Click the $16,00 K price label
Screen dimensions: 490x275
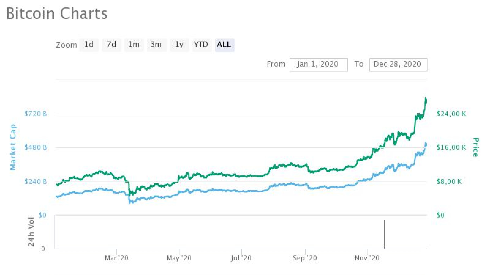pyautogui.click(x=451, y=148)
